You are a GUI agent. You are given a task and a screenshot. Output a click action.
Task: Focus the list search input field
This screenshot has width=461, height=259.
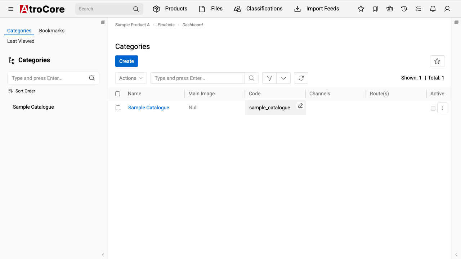coord(197,78)
